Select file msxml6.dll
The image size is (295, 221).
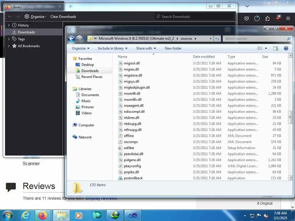click(x=132, y=94)
